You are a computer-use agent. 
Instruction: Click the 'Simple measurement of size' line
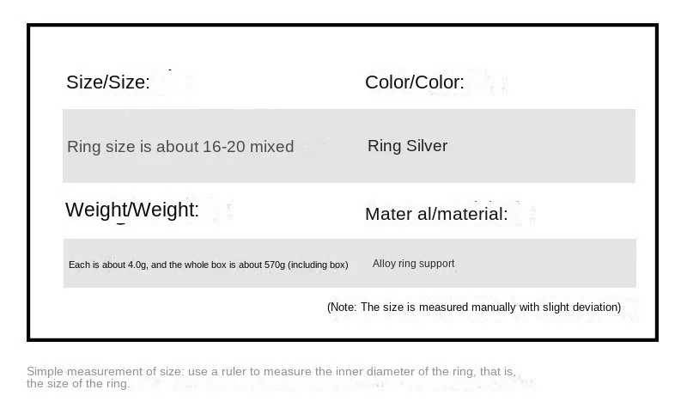pos(271,371)
